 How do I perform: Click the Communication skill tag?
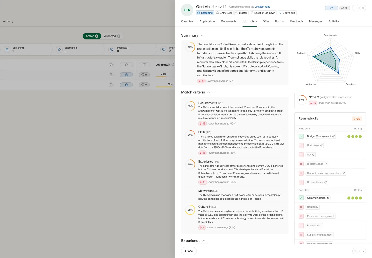tap(318, 198)
